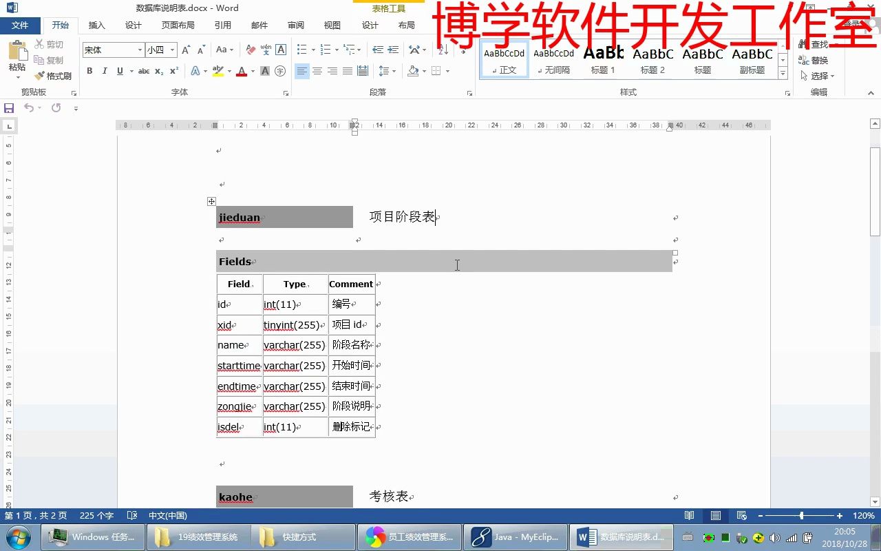The image size is (881, 551).
Task: Switch to the References (引用) tab
Action: 223,25
